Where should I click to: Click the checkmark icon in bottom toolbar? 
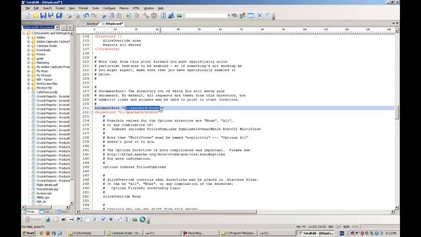[x=103, y=219]
